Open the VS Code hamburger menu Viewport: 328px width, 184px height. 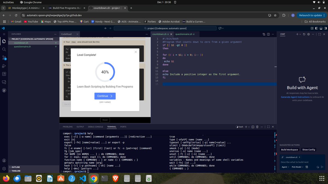pos(4,34)
